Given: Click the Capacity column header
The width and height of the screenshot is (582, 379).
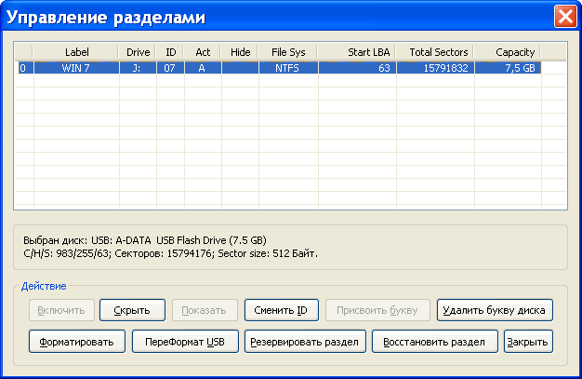Looking at the screenshot, I should tap(508, 52).
